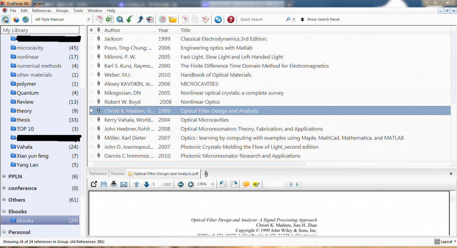Go to next PDF page down arrow
The width and height of the screenshot is (457, 248).
pos(146,184)
